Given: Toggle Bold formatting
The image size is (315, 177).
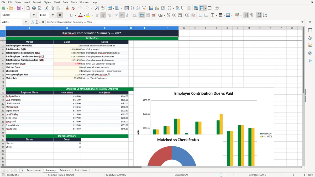Looking at the screenshot, I should (x=60, y=15).
